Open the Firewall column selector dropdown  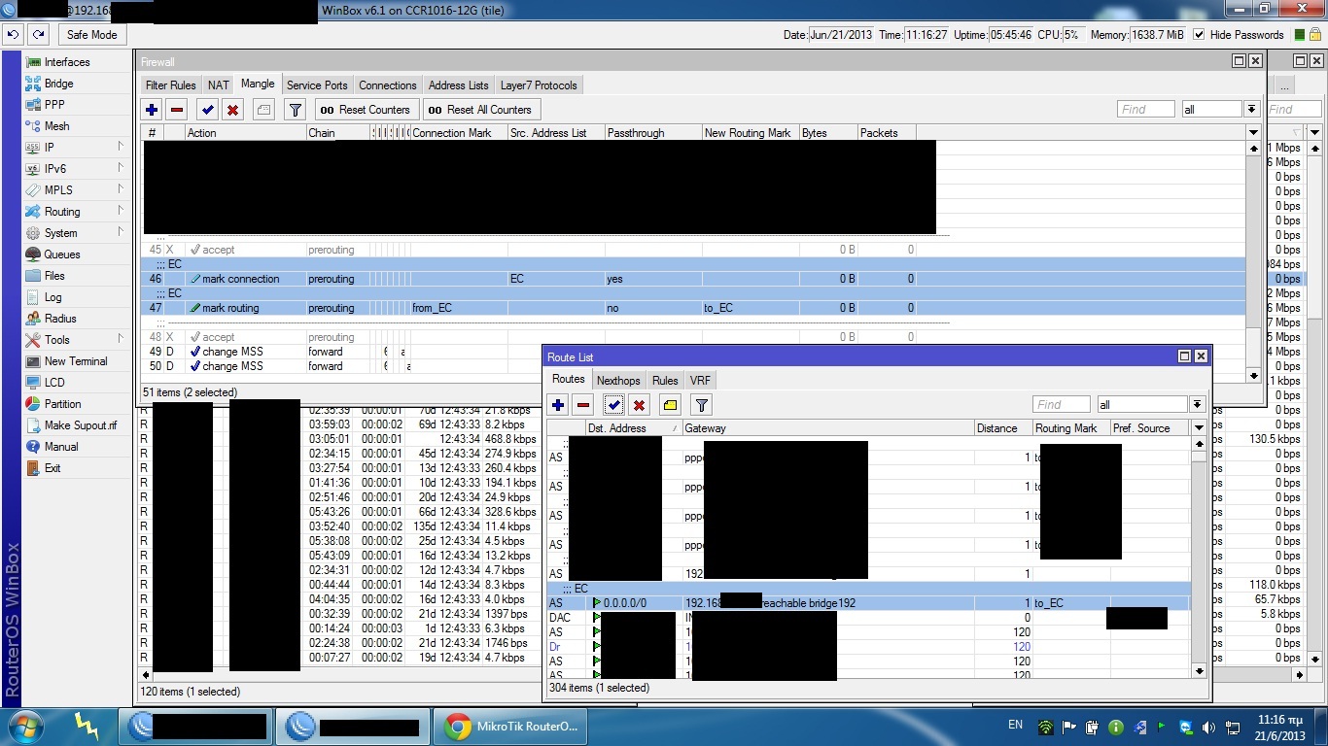coord(1253,132)
